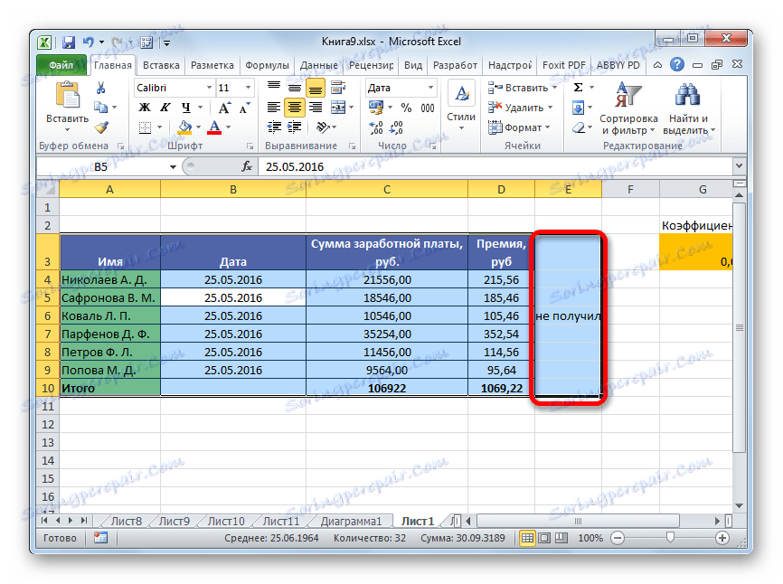Click Вставить cells button in Ячейки group
The width and height of the screenshot is (783, 584).
pyautogui.click(x=522, y=88)
